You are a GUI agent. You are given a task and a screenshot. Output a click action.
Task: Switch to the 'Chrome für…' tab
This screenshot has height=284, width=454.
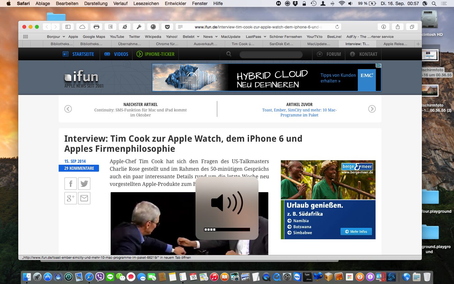(167, 44)
